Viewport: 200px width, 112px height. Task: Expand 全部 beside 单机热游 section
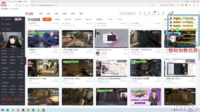(21, 68)
